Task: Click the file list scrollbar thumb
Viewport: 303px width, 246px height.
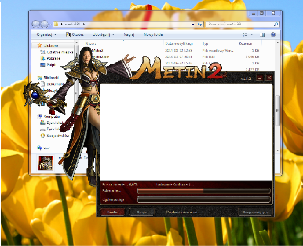Action: click(x=278, y=111)
